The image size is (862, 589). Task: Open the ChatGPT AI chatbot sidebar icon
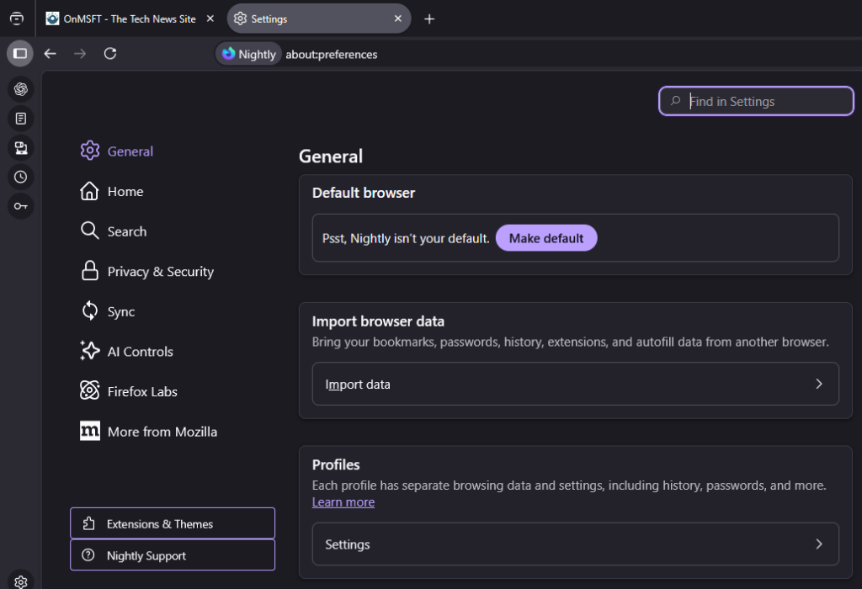point(21,89)
